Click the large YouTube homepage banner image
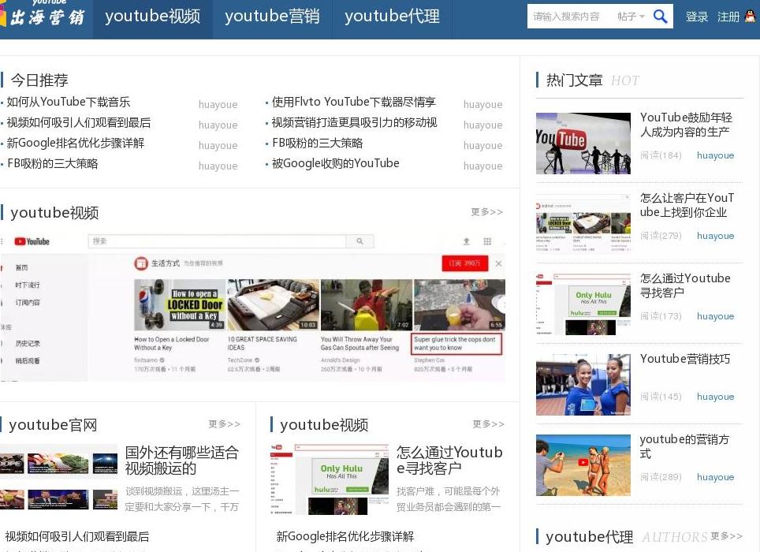Screen dimensions: 760x552 252,306
